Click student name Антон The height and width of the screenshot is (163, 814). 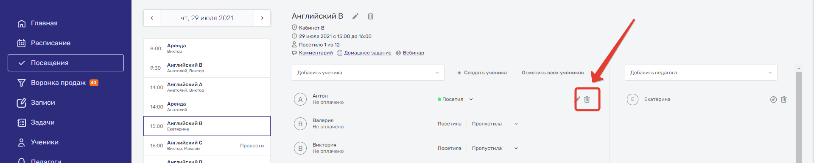[x=320, y=96]
